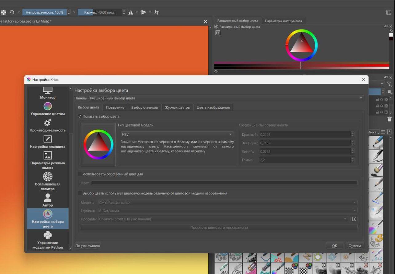This screenshot has height=274, width=395.
Task: Open the HSV color model dropdown
Action: pyautogui.click(x=177, y=135)
